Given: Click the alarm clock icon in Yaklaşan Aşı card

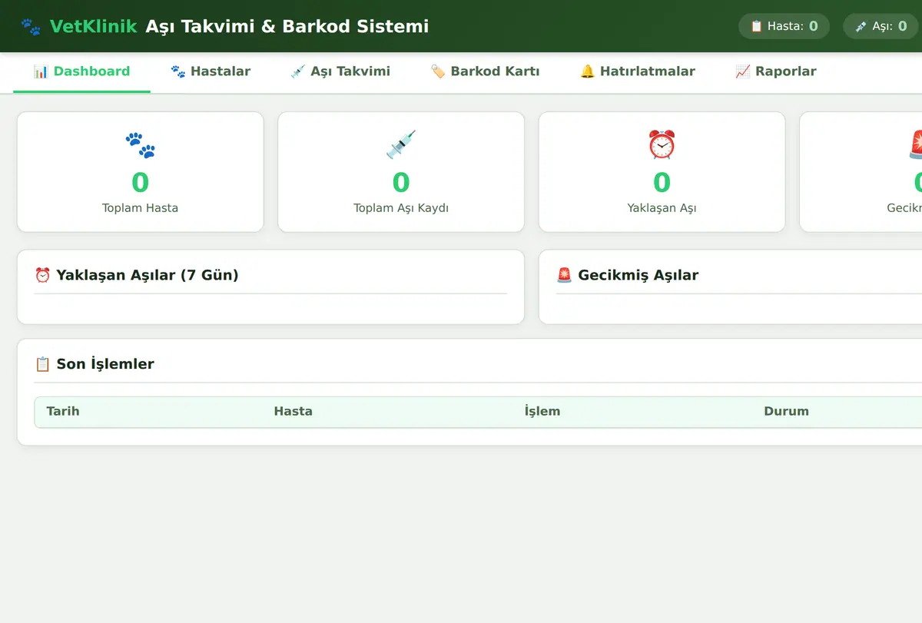Looking at the screenshot, I should click(662, 144).
